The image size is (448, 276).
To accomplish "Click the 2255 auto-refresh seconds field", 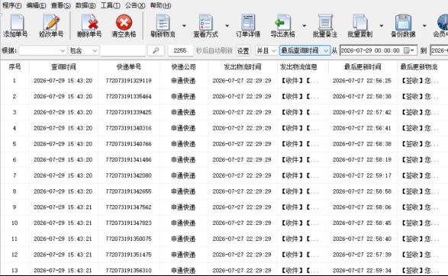I will [x=180, y=50].
